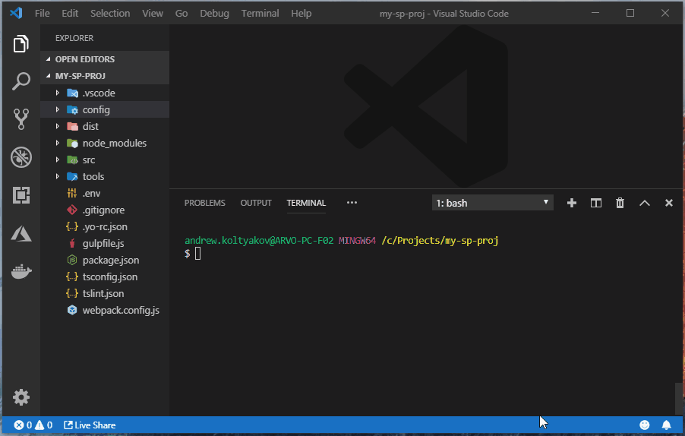Open notifications bell in status bar
The height and width of the screenshot is (436, 685).
point(666,425)
